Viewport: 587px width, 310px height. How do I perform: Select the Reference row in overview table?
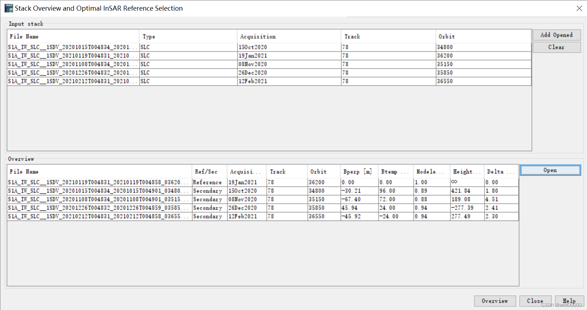tap(263, 182)
